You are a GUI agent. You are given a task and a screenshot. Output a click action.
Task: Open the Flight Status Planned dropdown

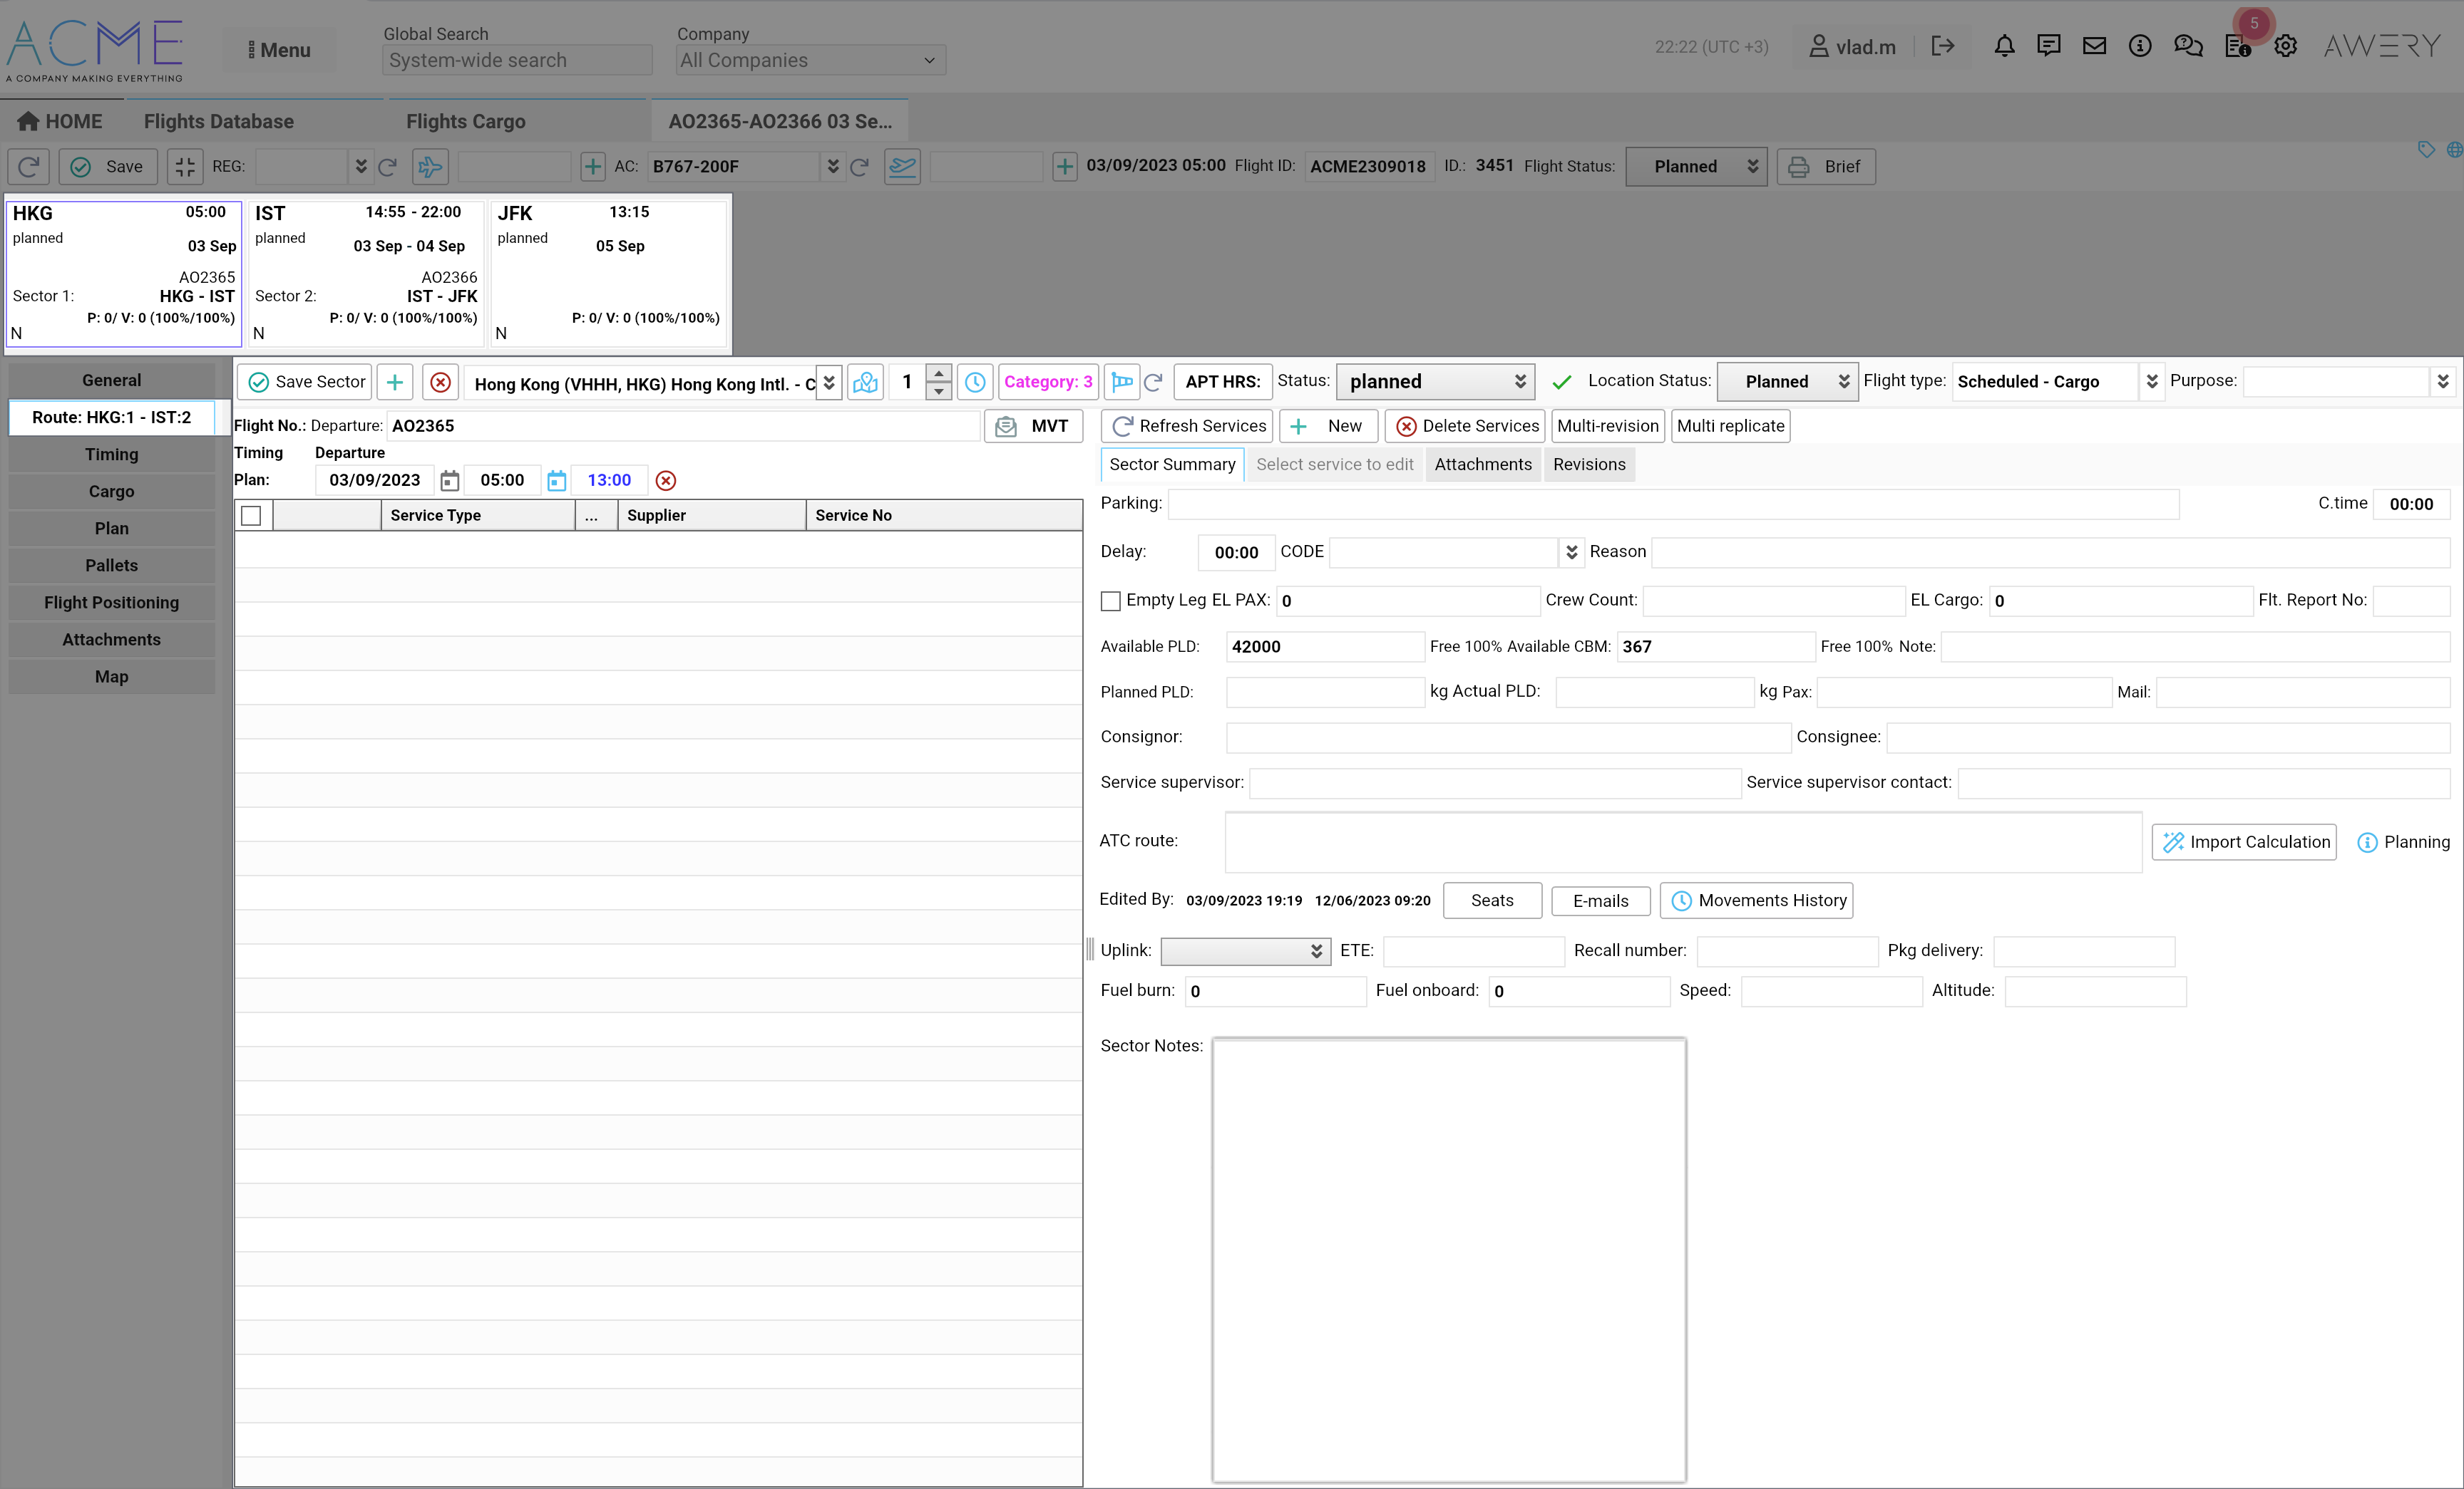point(1696,167)
